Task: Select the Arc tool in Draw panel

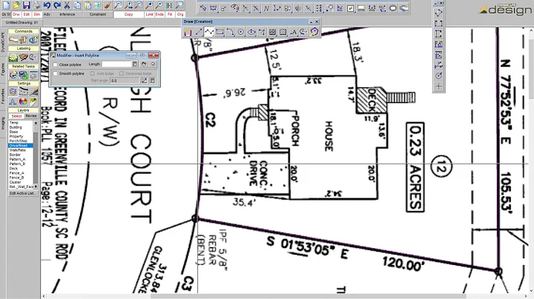Action: [x=230, y=32]
